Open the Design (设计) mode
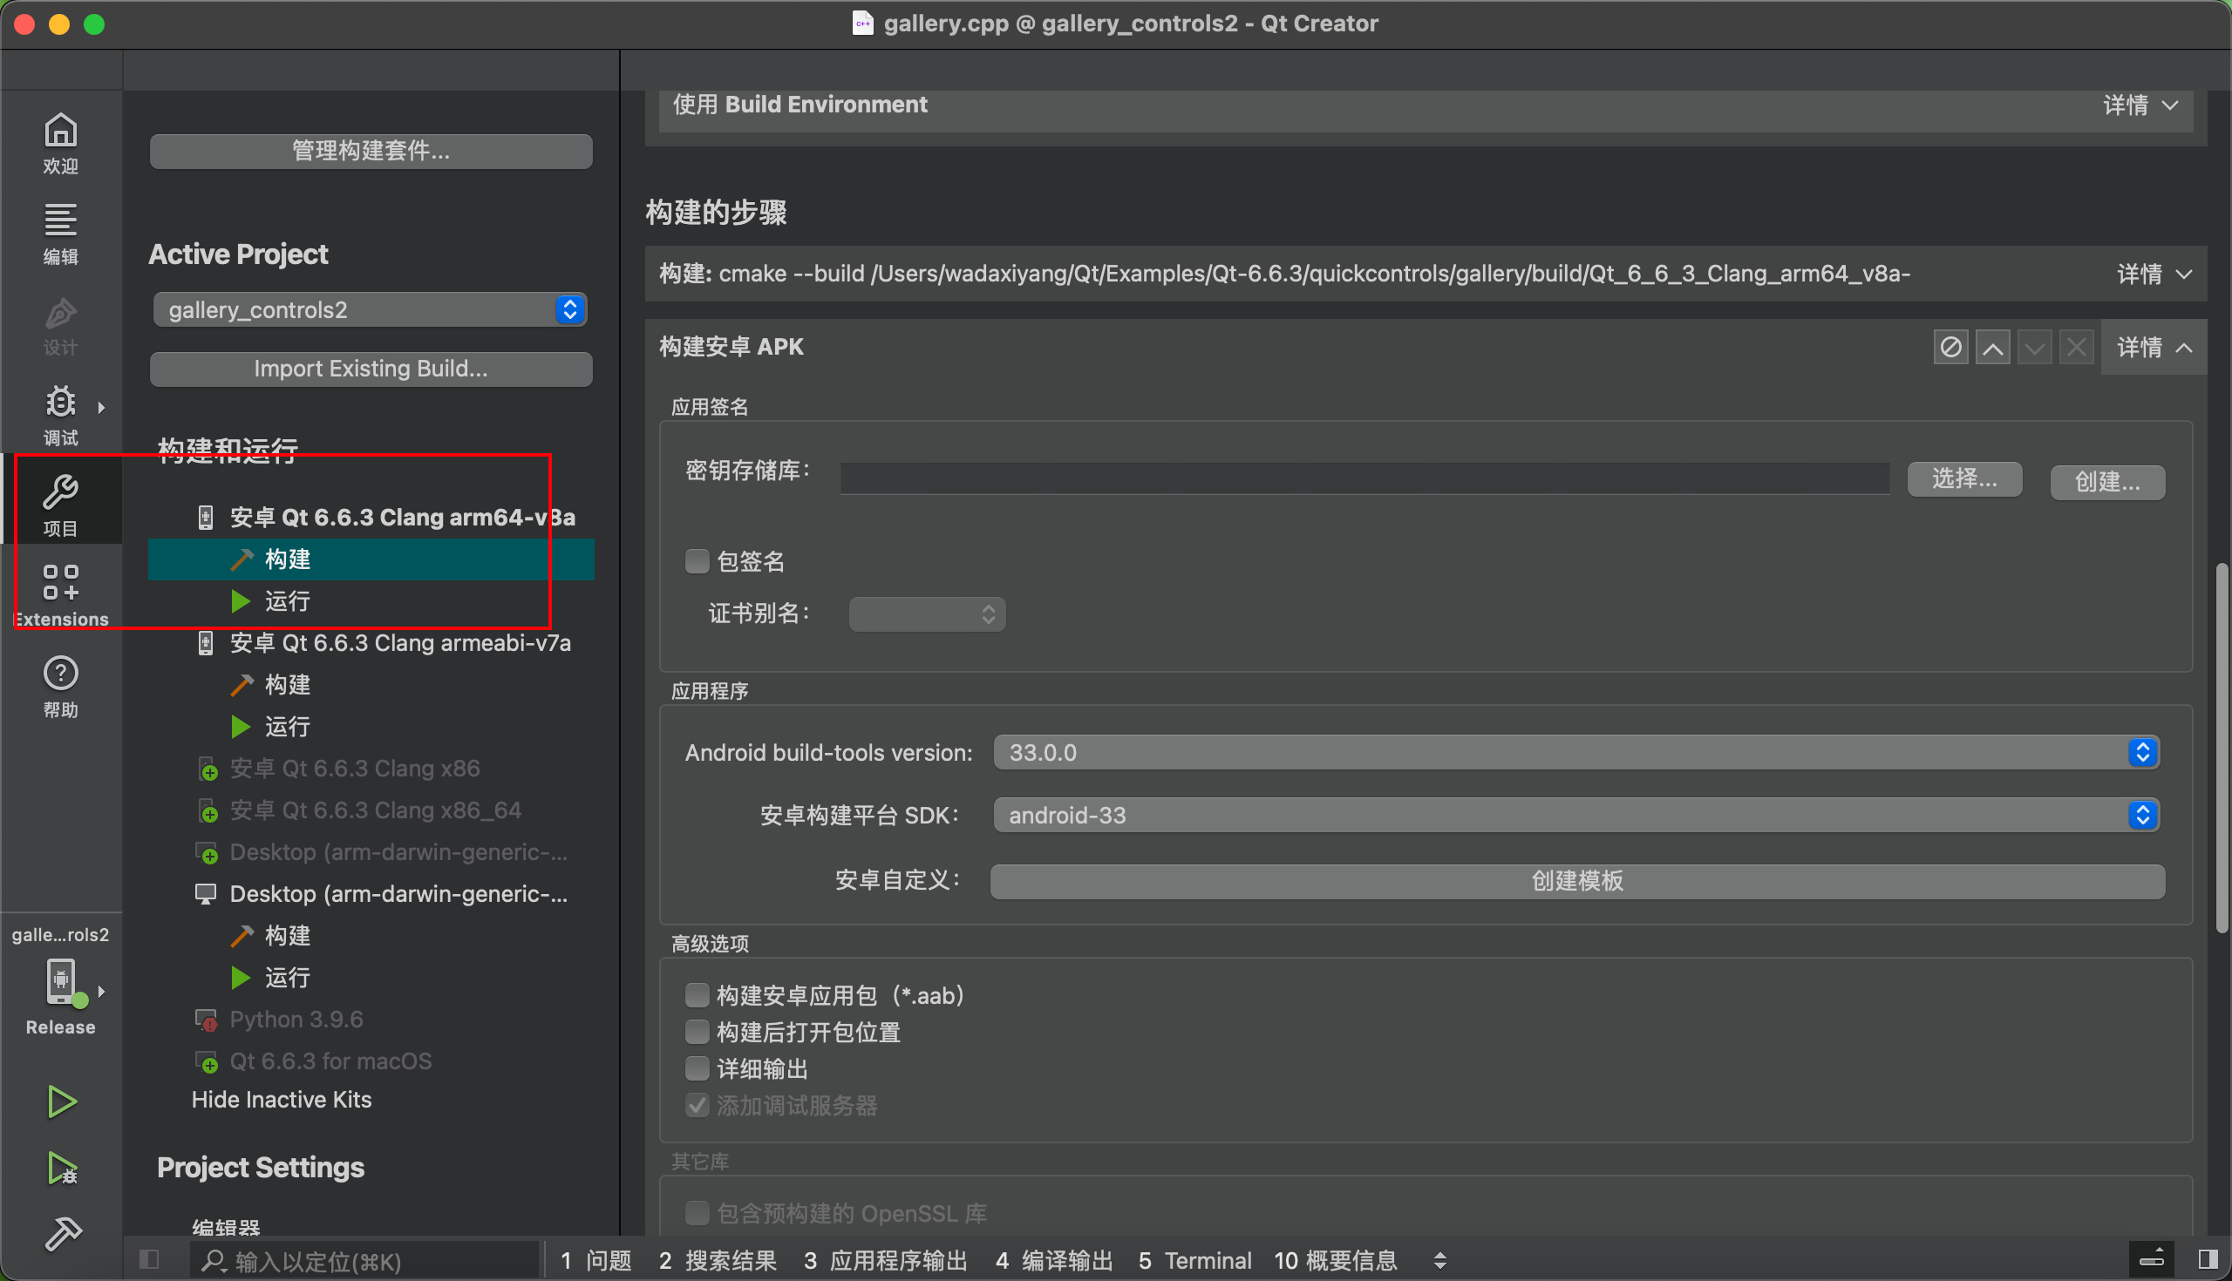2232x1281 pixels. tap(60, 326)
